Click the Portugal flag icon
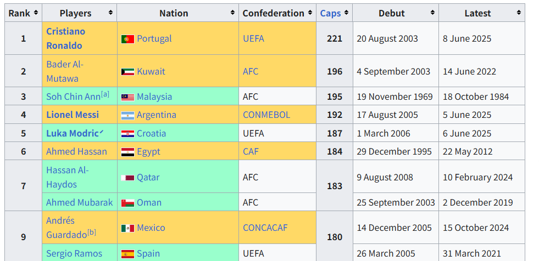Image resolution: width=539 pixels, height=261 pixels. 127,39
